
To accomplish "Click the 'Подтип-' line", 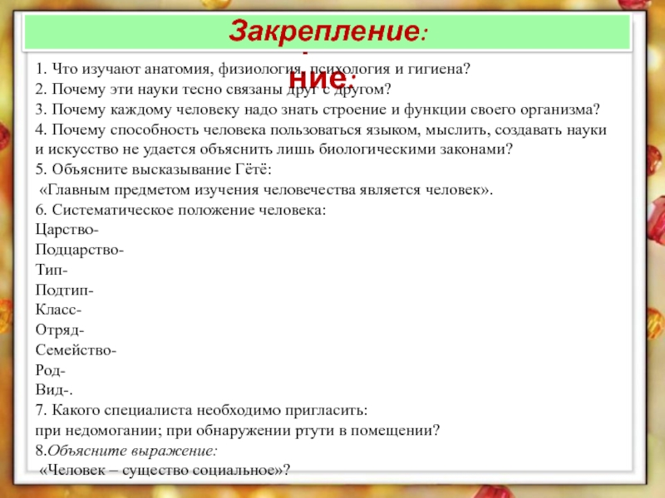I will click(x=65, y=290).
